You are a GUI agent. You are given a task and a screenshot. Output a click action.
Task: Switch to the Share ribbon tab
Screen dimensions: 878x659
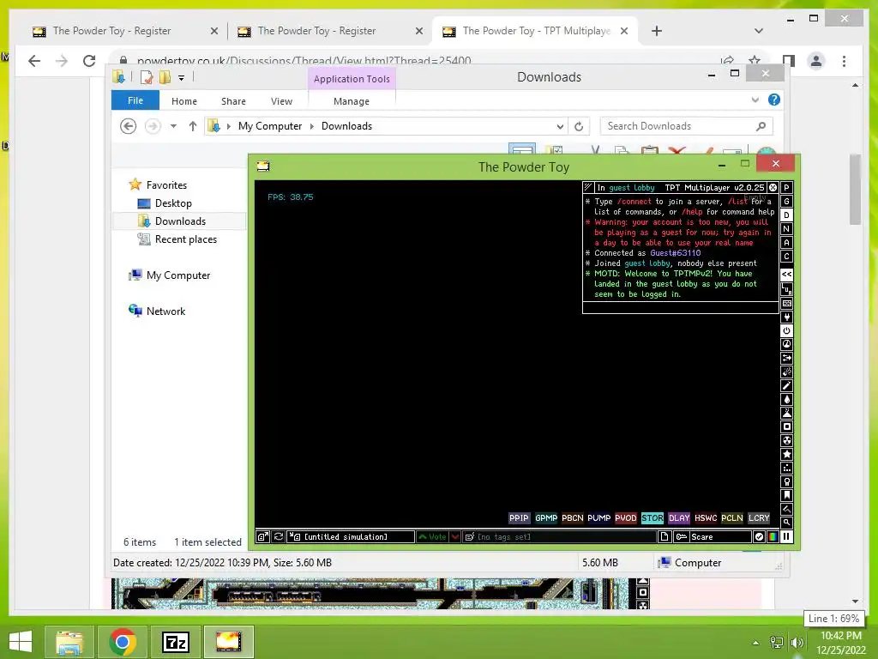(x=233, y=101)
